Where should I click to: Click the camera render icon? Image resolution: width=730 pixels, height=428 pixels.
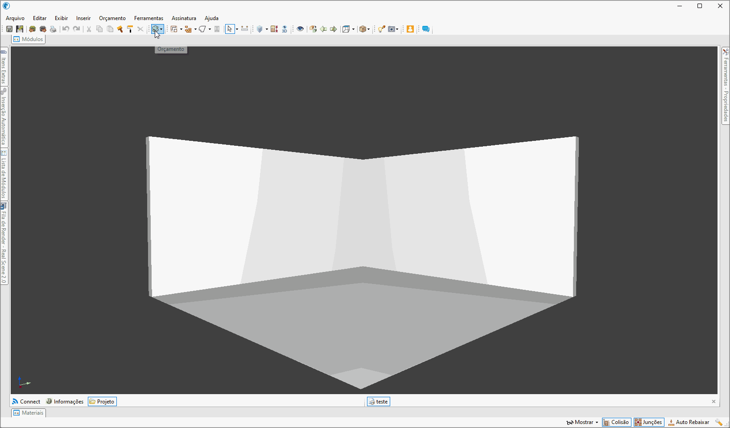click(392, 29)
